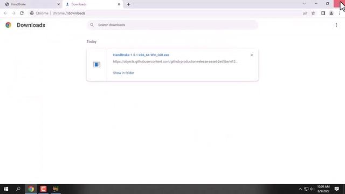Reload the downloads page

coord(22,13)
